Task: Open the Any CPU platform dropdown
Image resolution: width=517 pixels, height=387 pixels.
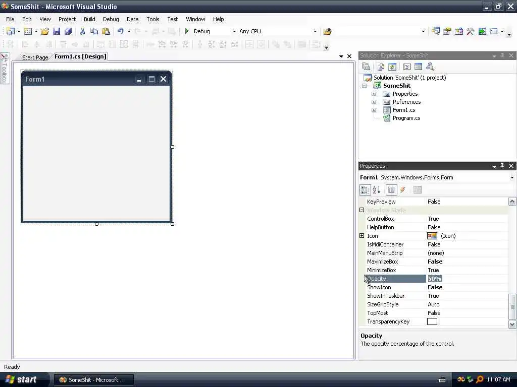Action: tap(315, 32)
